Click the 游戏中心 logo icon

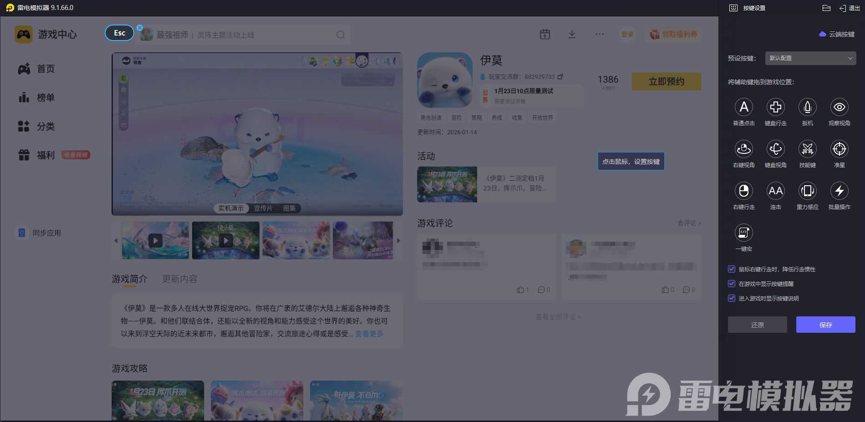coord(24,34)
